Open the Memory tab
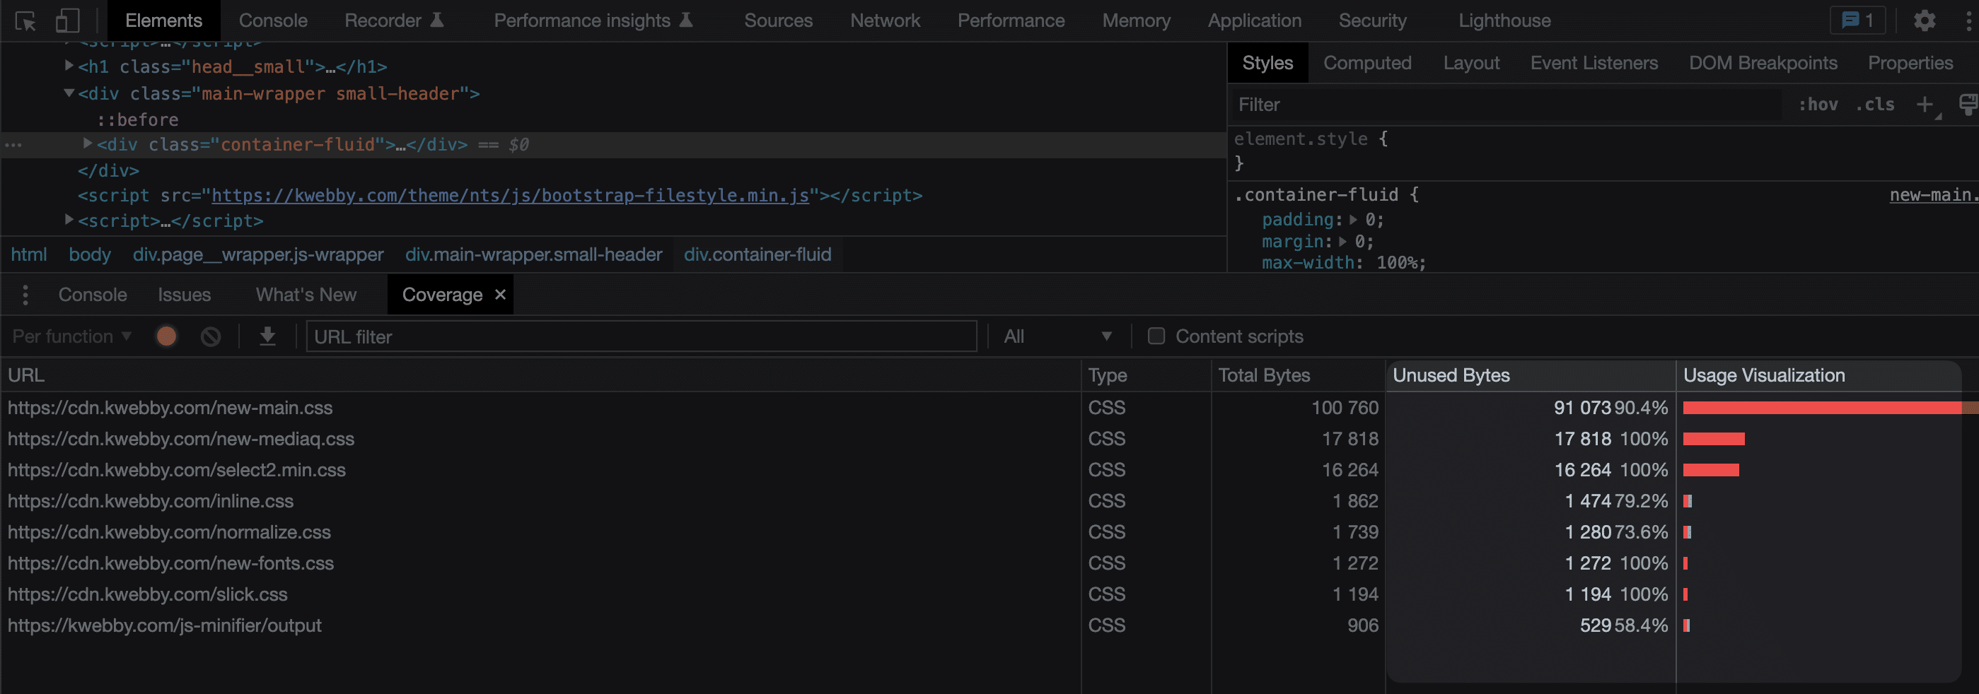The width and height of the screenshot is (1979, 694). (1136, 20)
